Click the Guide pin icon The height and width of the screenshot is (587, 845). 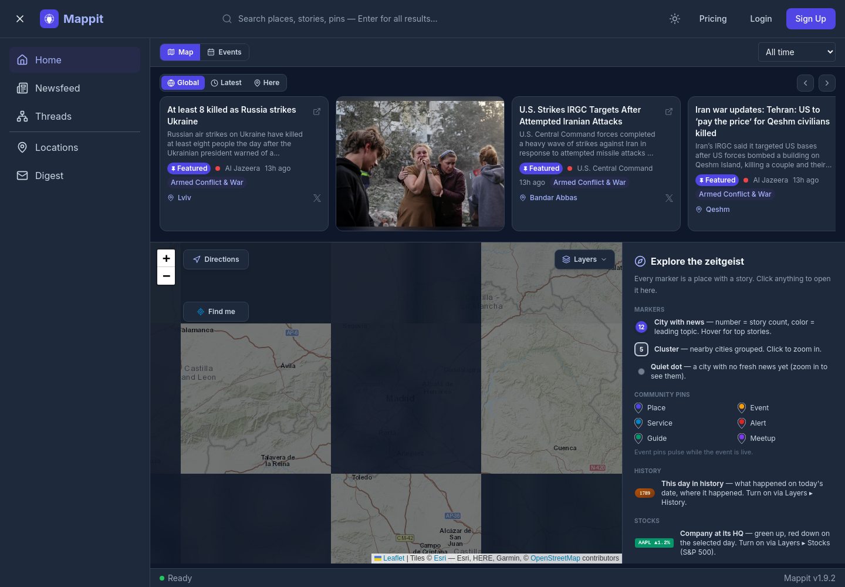pos(638,438)
